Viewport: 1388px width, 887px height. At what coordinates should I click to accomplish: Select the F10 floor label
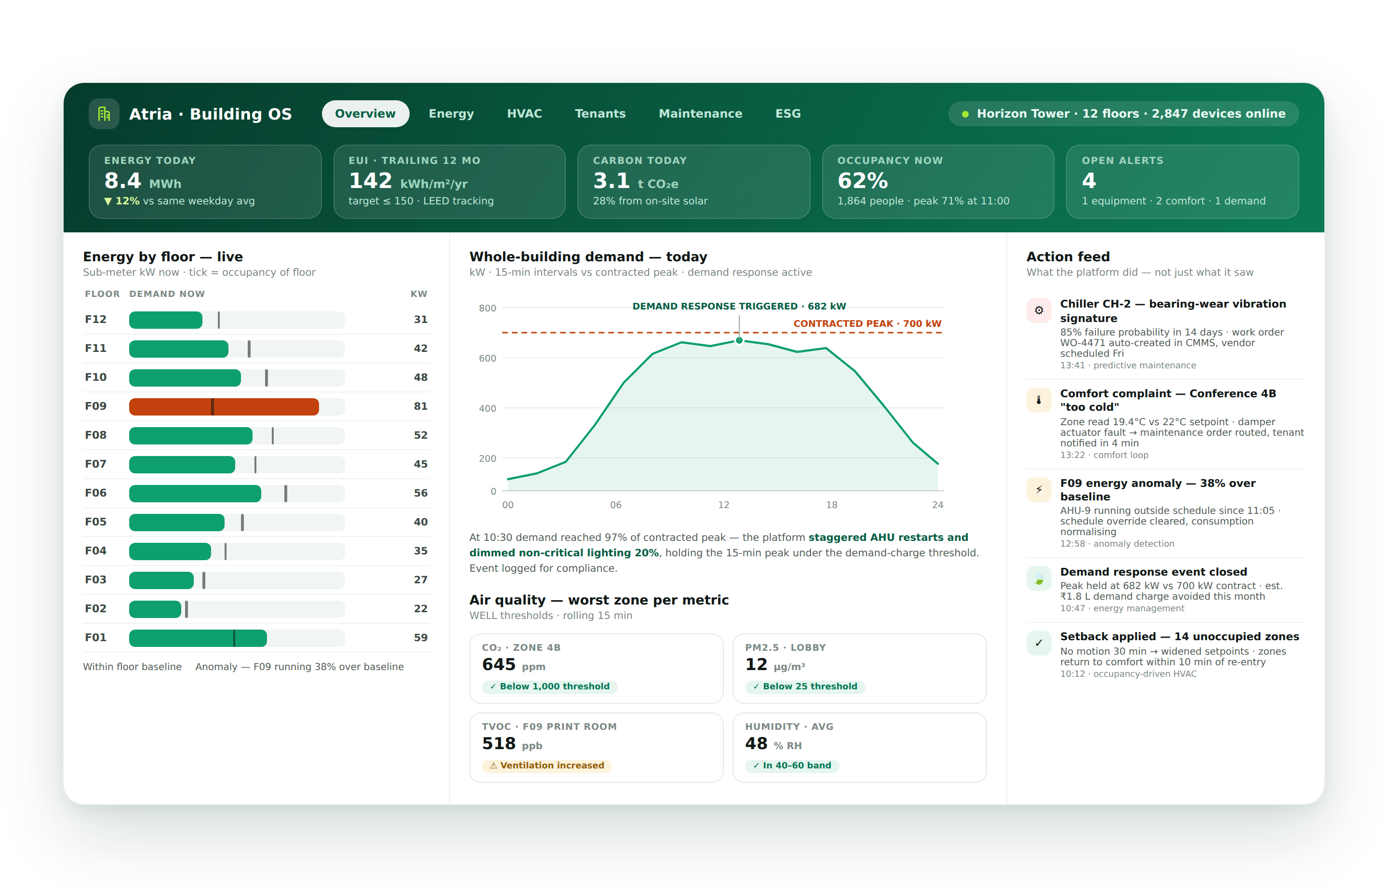tap(96, 377)
